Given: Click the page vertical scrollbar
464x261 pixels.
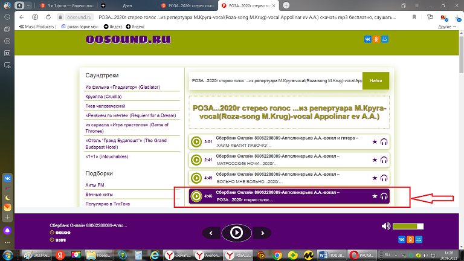Looking at the screenshot, I should 461,55.
